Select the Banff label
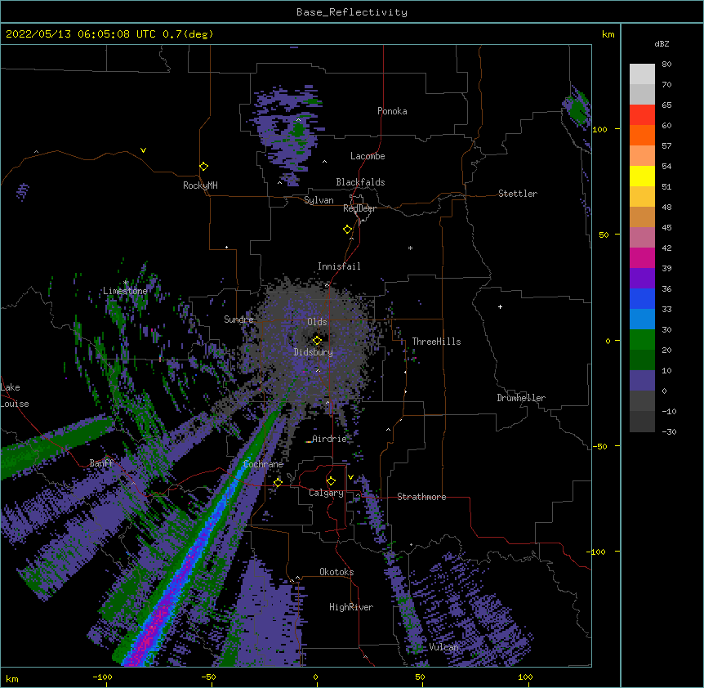The image size is (704, 688). point(101,463)
